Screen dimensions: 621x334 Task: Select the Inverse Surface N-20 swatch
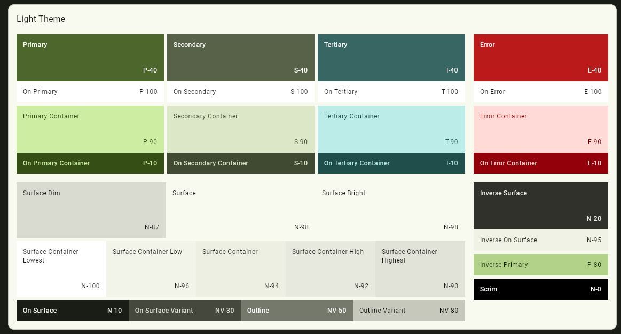pos(540,206)
